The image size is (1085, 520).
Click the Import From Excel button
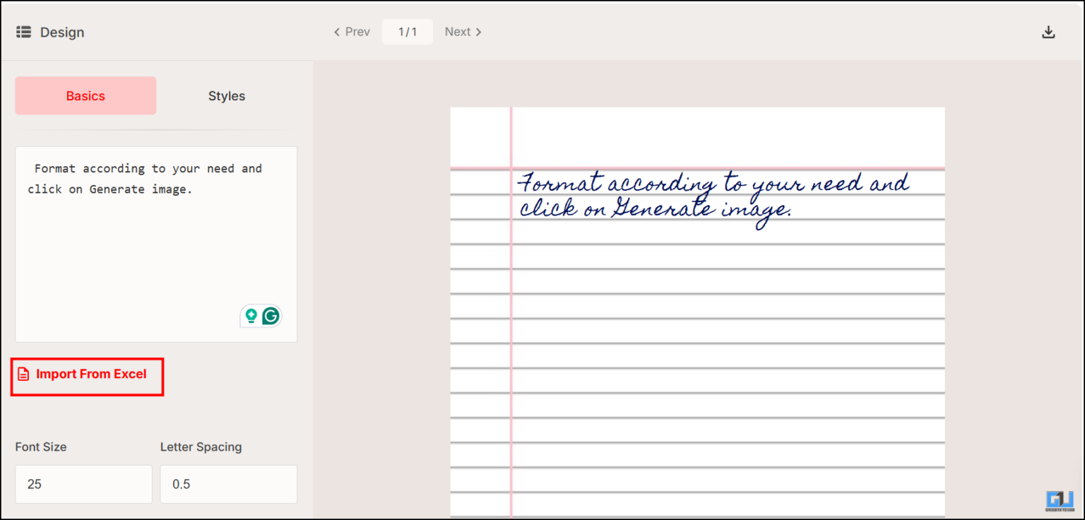point(87,374)
